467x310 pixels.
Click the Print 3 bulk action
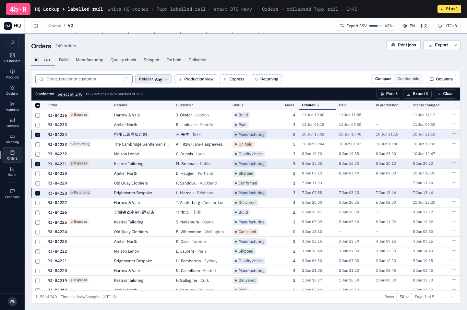tap(389, 94)
